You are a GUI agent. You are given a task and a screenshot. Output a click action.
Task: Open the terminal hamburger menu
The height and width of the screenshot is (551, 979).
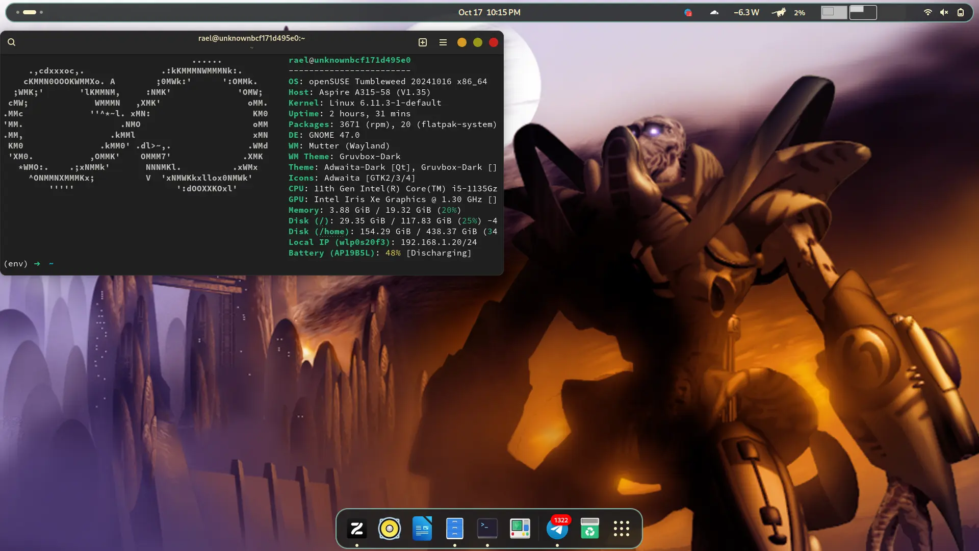point(443,42)
